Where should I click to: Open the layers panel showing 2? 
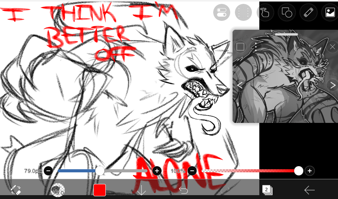267,190
